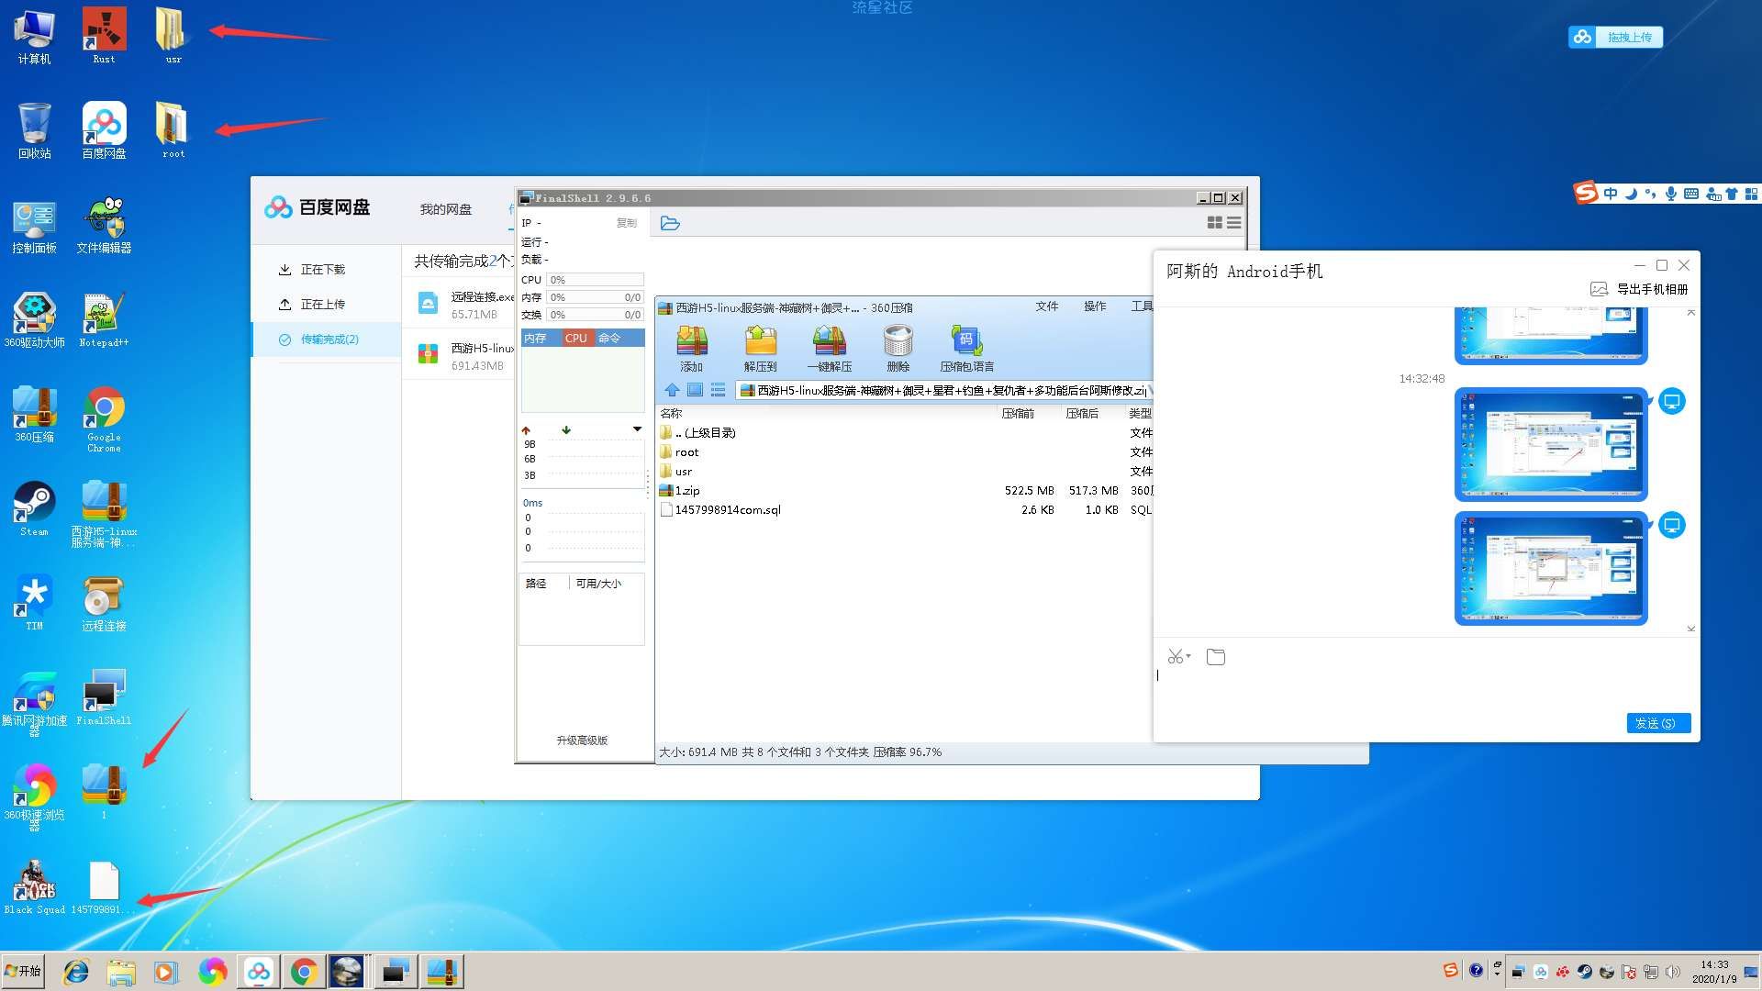Click the 删除 (Delete) trash icon in 360压缩
1762x991 pixels.
point(898,348)
